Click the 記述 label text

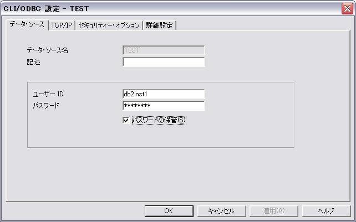click(x=34, y=62)
